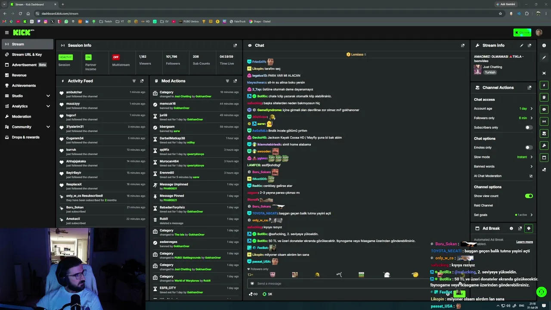Open a new browser tab

(63, 4)
